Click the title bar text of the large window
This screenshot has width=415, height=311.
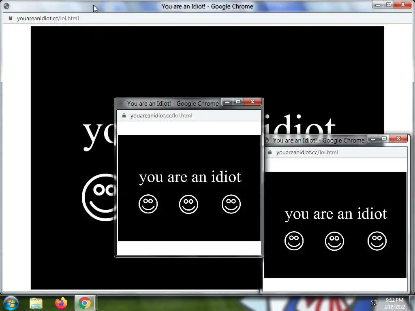point(207,6)
